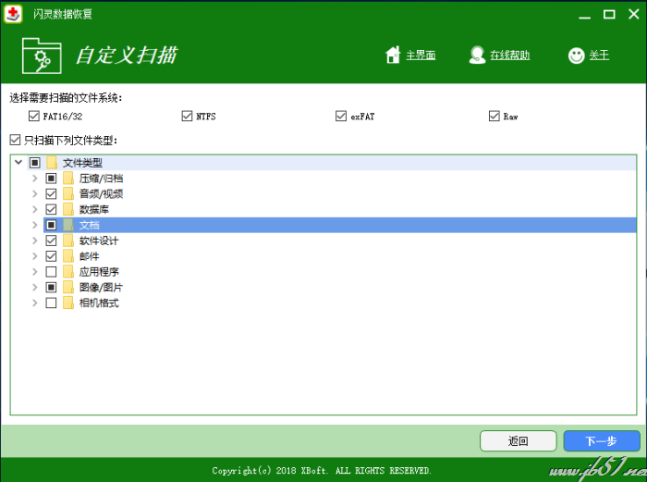Viewport: 647px width, 482px height.
Task: Expand the 压缩/归档 tree node
Action: [35, 179]
